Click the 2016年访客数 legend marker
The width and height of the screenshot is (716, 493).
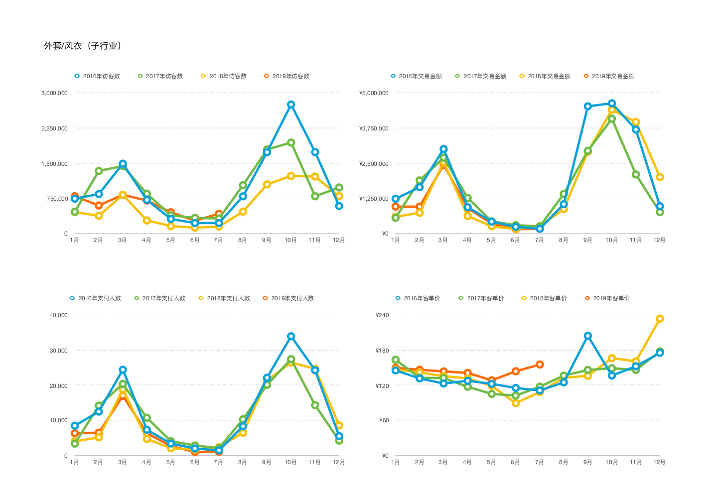point(77,76)
